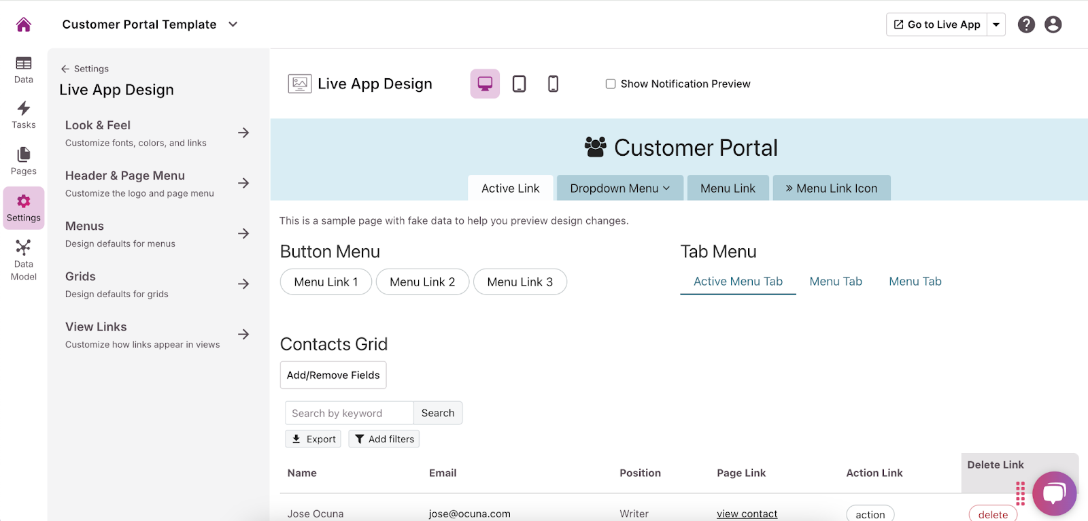Open the user account profile icon
Viewport: 1088px width, 521px height.
pos(1053,24)
